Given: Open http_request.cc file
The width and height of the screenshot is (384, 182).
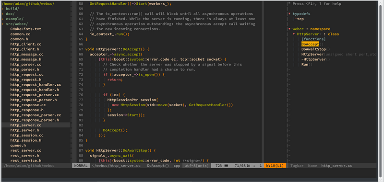Looking at the screenshot, I should click(x=27, y=75).
